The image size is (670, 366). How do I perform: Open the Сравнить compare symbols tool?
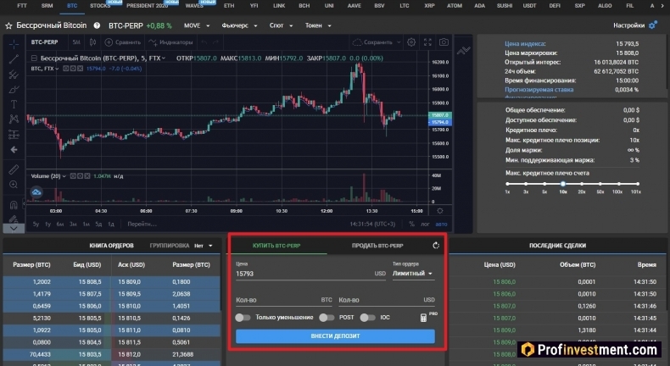click(x=123, y=42)
